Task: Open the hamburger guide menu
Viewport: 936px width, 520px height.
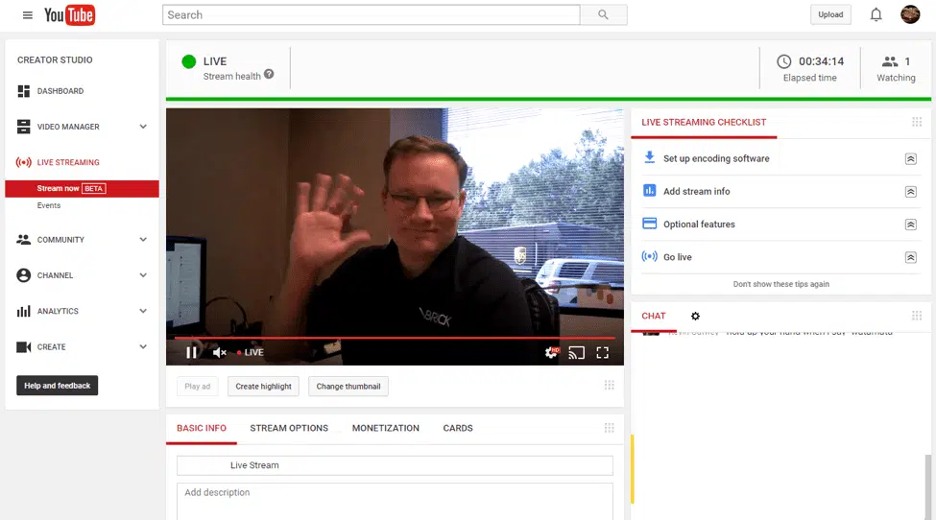Action: pos(28,15)
